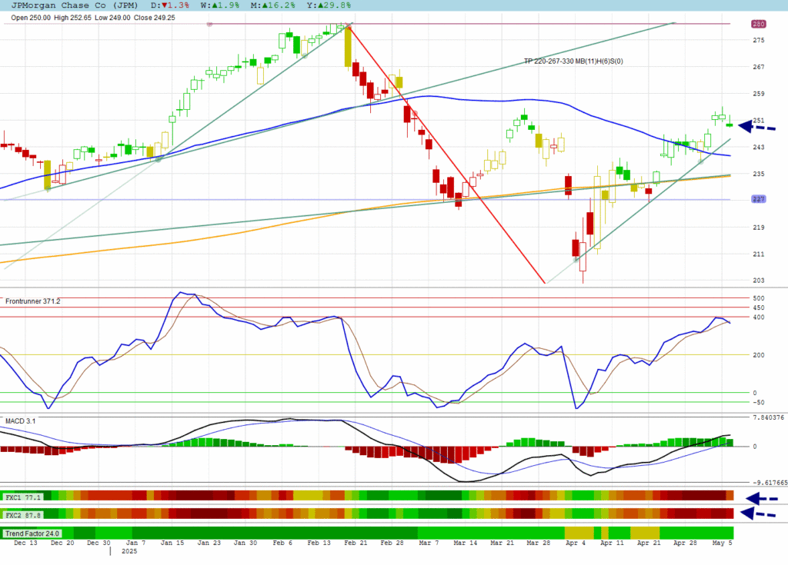This screenshot has height=565, width=788.
Task: Select the daily change D: 1.3% value
Action: click(170, 5)
